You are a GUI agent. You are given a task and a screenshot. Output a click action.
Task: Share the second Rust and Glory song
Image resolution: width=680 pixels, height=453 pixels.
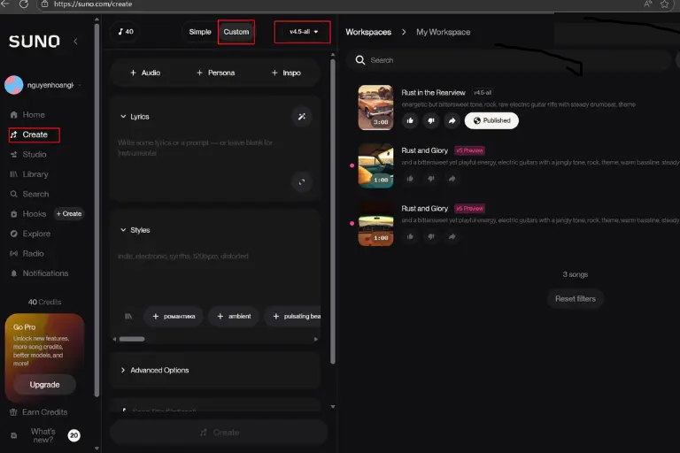452,237
